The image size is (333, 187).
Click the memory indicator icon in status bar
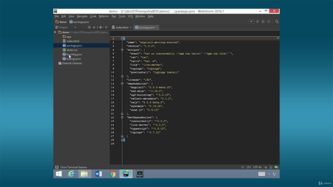[276, 167]
